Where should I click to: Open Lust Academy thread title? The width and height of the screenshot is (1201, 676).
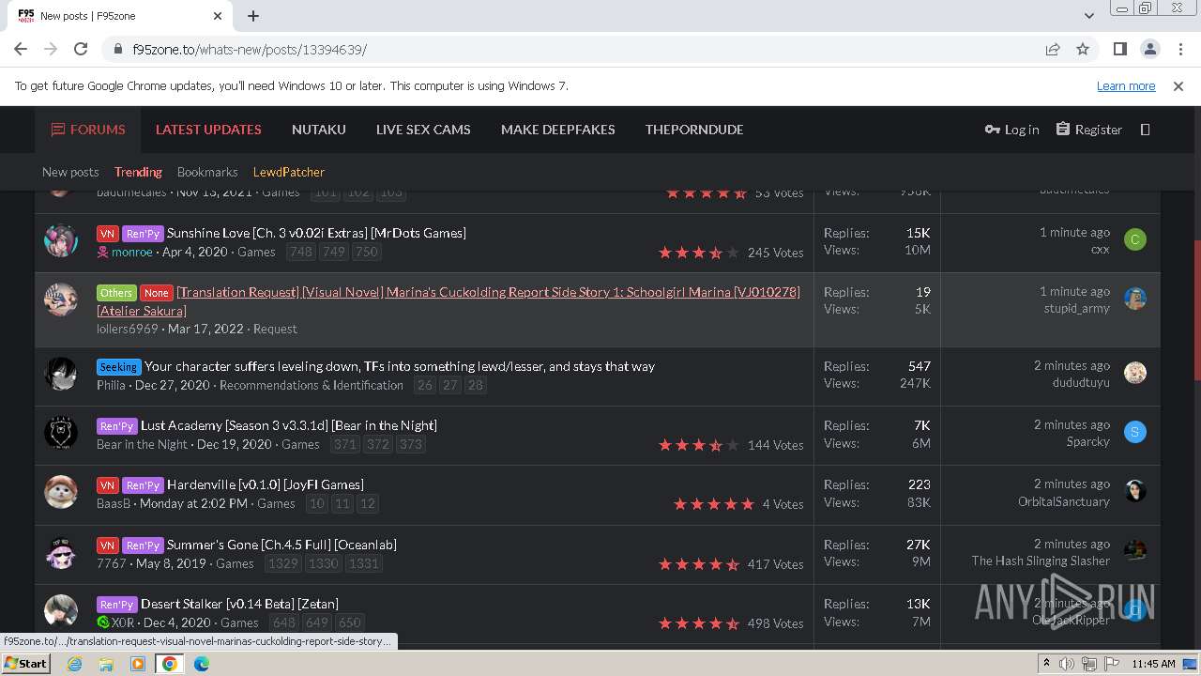289,425
